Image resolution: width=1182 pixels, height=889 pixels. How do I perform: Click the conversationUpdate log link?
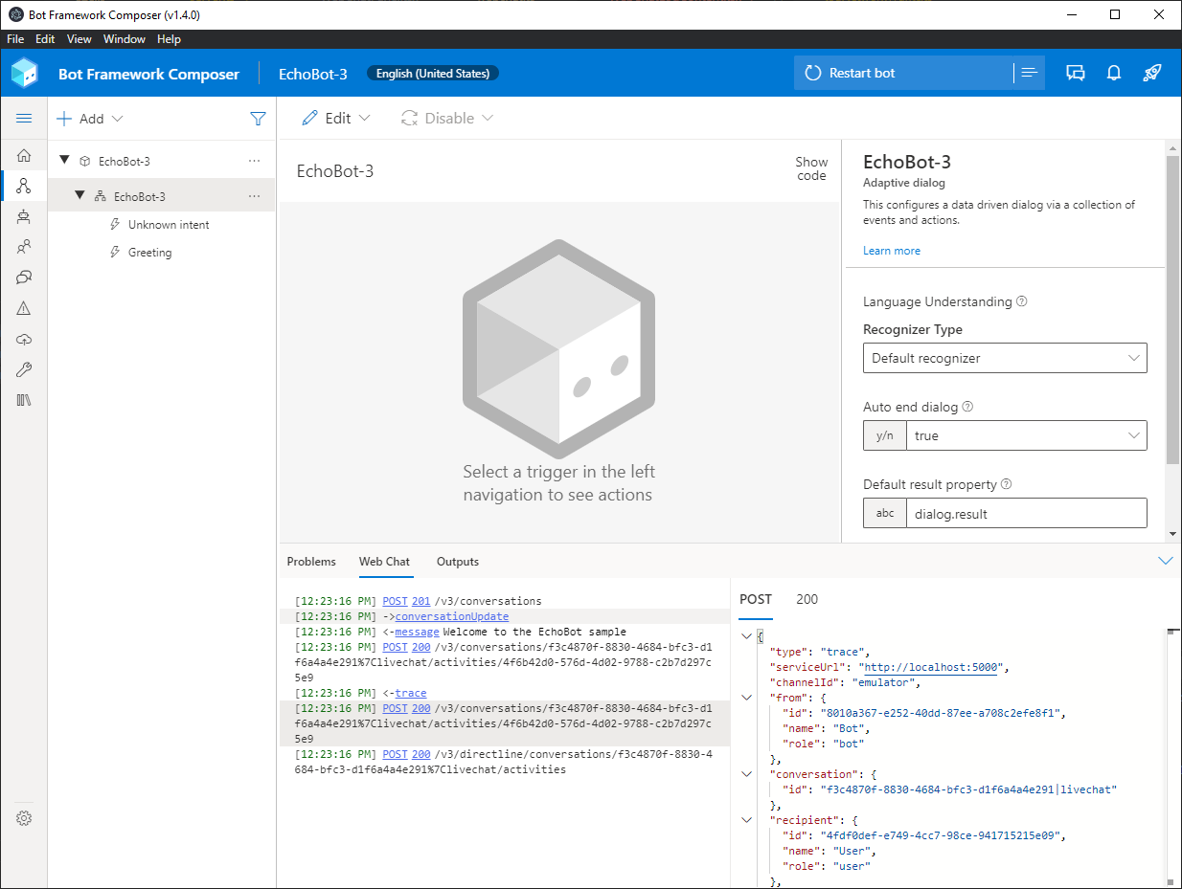[x=452, y=616]
